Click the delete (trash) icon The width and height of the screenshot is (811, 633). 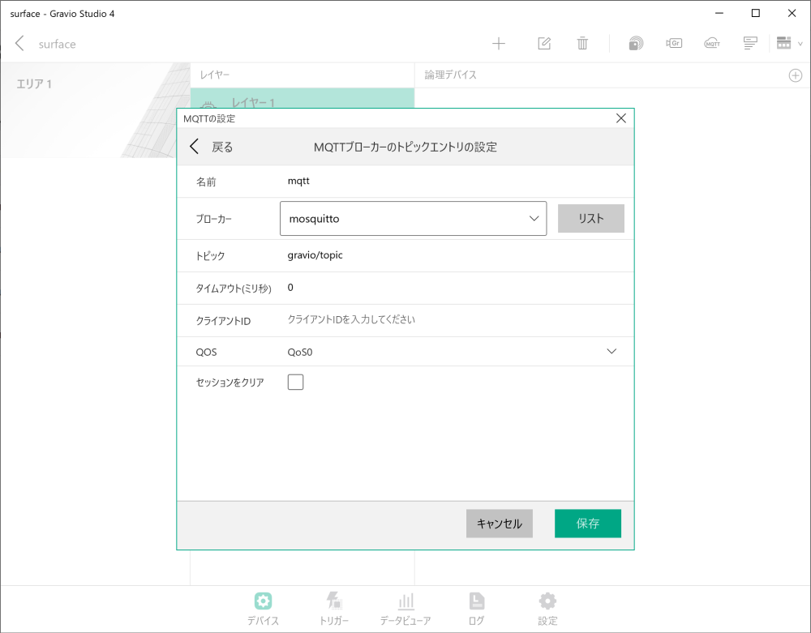tap(582, 42)
